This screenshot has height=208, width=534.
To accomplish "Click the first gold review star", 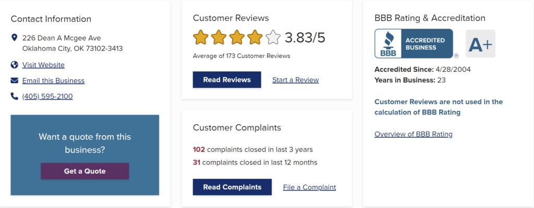I will click(201, 37).
